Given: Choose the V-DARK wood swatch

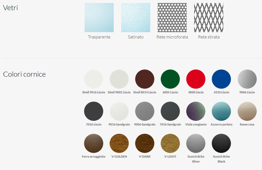Looking at the screenshot, I should (145, 143).
